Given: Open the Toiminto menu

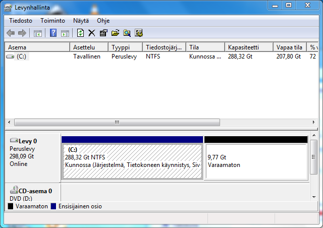Looking at the screenshot, I should pyautogui.click(x=53, y=21).
